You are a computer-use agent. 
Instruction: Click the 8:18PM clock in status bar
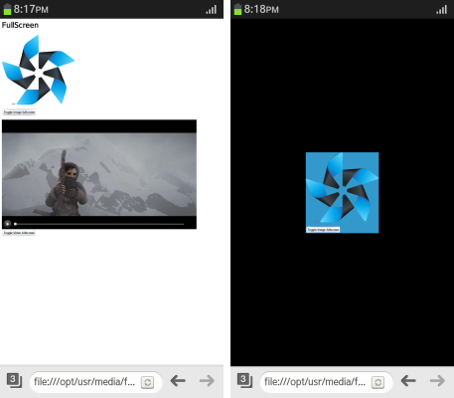(x=261, y=9)
